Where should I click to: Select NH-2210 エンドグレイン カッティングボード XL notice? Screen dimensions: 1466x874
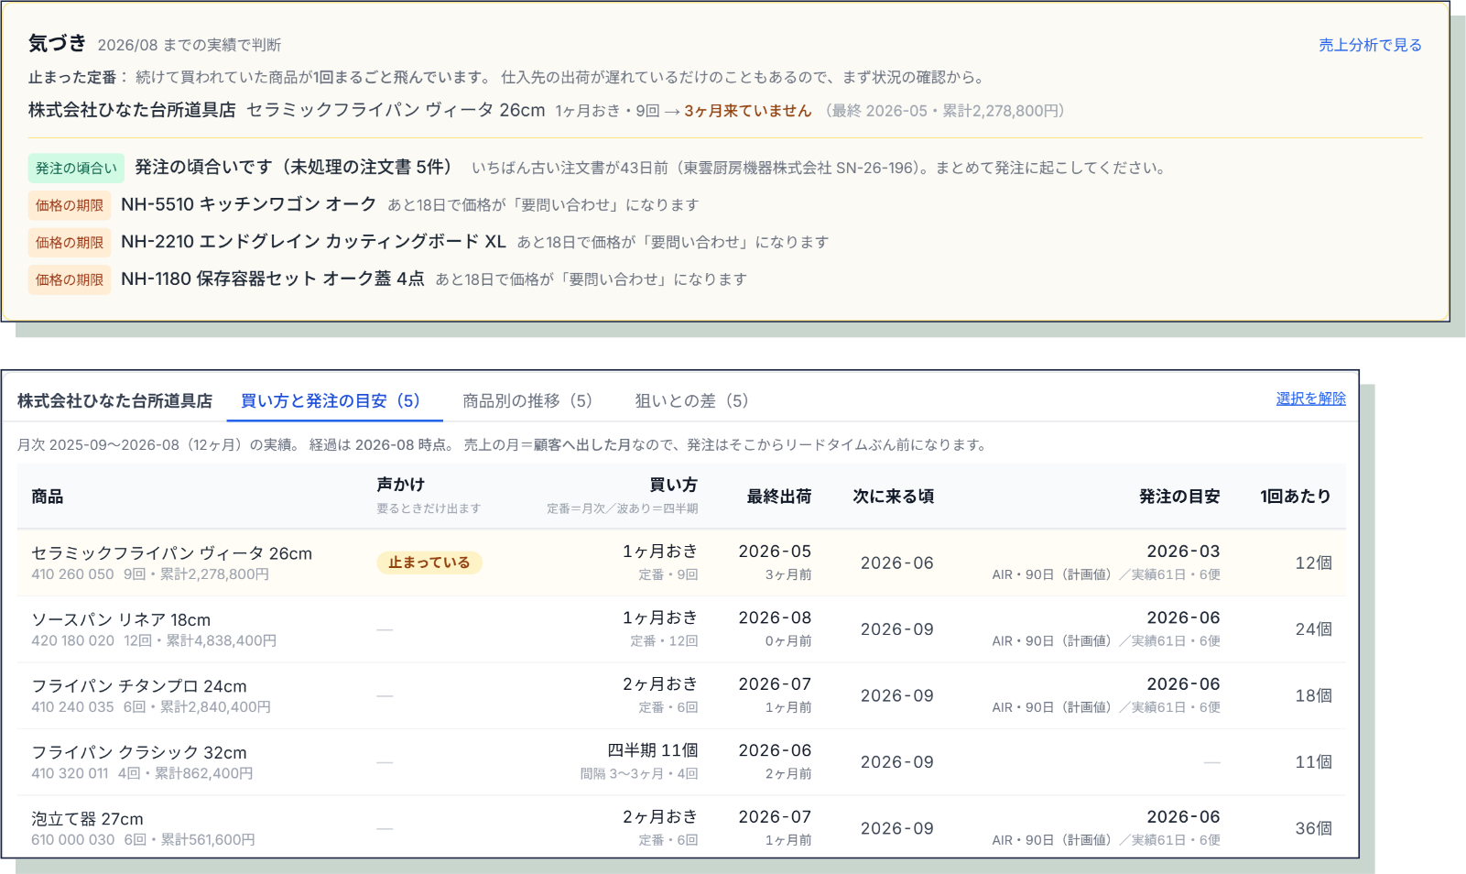click(x=313, y=242)
